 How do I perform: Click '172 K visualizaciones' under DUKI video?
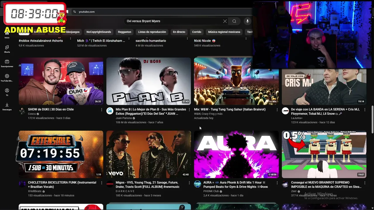[41, 118]
